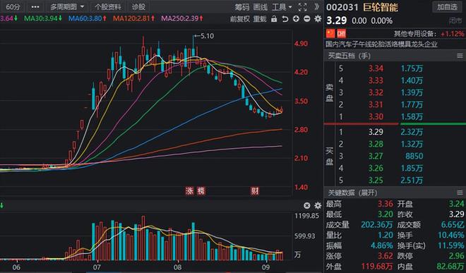Open the 买卖五档 panel menu
The height and width of the screenshot is (273, 466).
(x=460, y=56)
